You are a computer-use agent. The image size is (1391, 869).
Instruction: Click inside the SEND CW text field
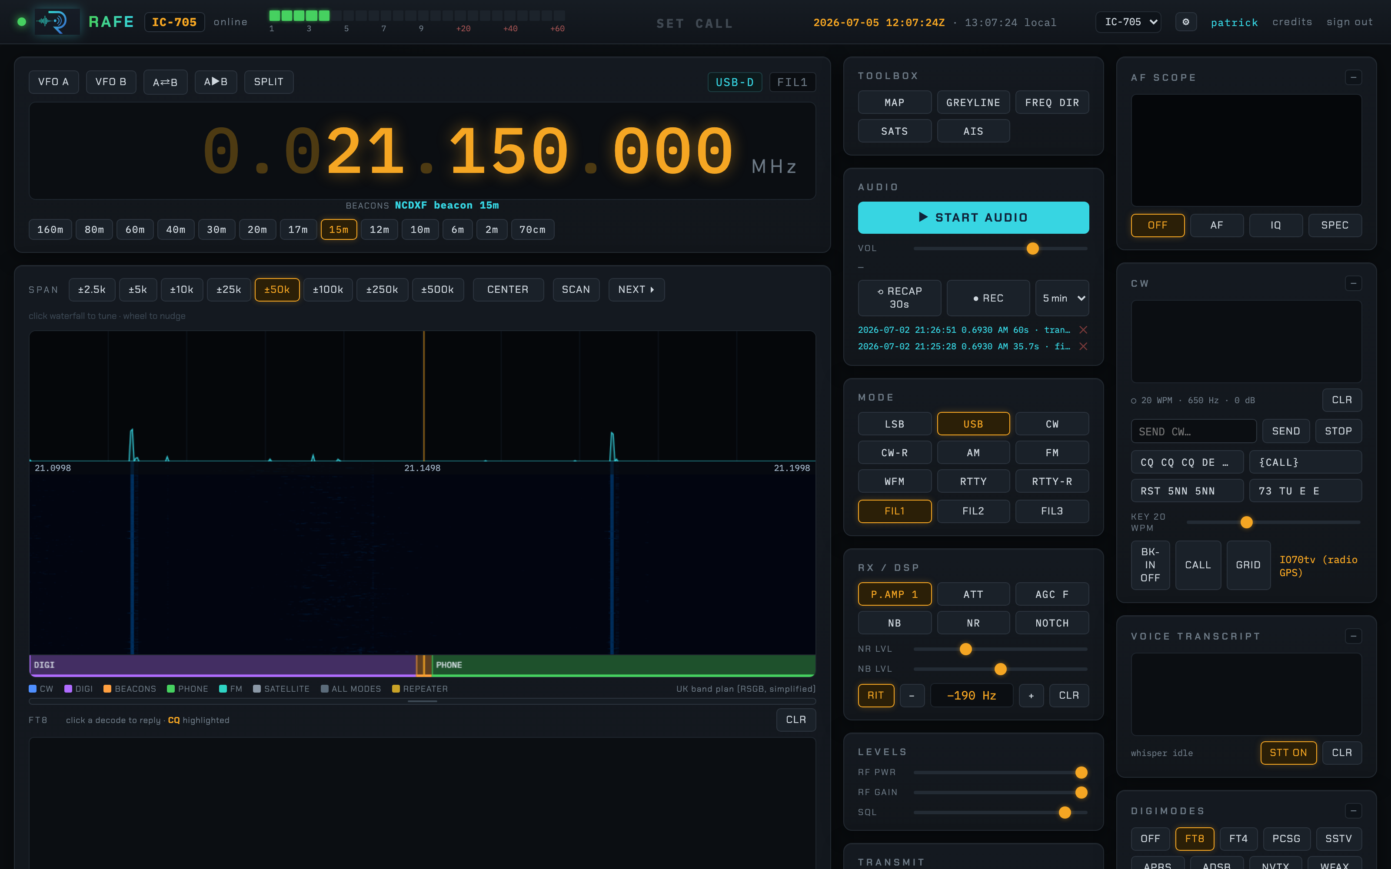(1194, 431)
